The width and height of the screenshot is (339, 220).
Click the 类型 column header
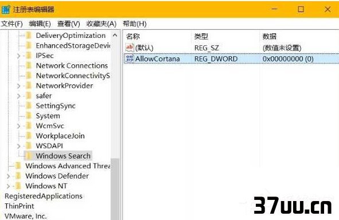201,36
